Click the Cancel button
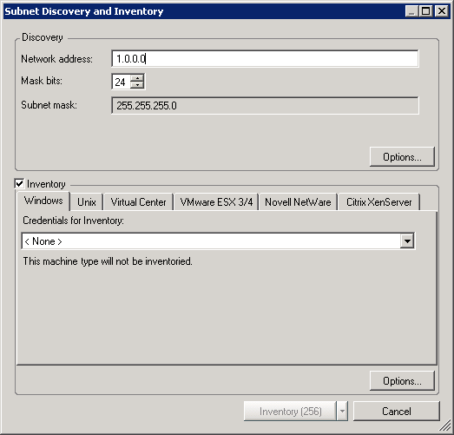Image resolution: width=454 pixels, height=435 pixels. coord(397,412)
